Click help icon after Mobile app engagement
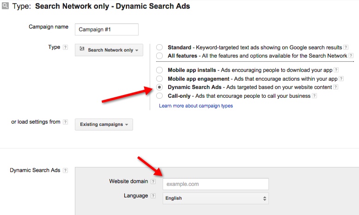359x215 pixels. [340, 79]
